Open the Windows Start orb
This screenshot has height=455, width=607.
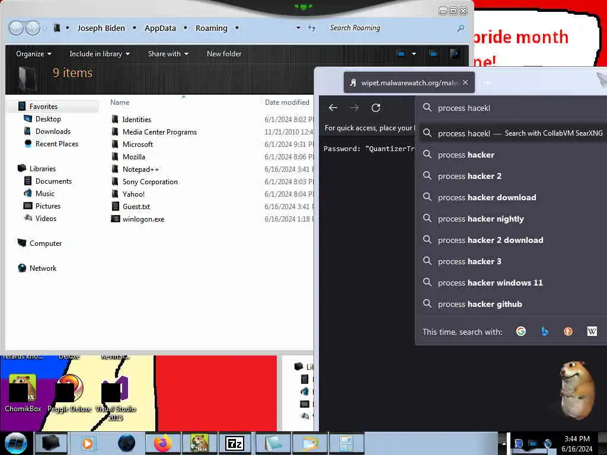pos(15,443)
